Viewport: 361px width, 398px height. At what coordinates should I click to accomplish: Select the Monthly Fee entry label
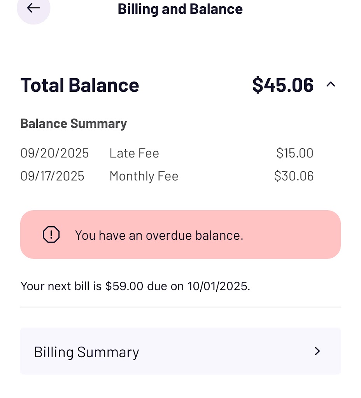[x=144, y=176]
